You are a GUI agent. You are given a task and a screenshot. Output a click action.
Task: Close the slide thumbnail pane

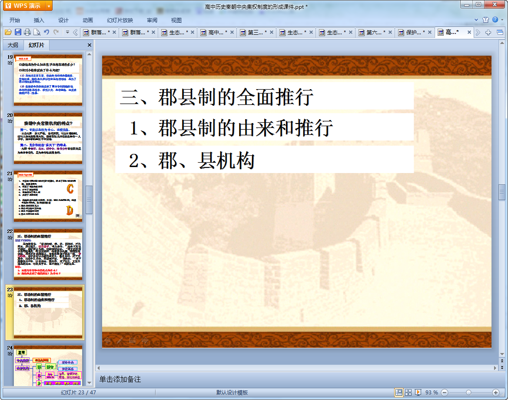(90, 45)
